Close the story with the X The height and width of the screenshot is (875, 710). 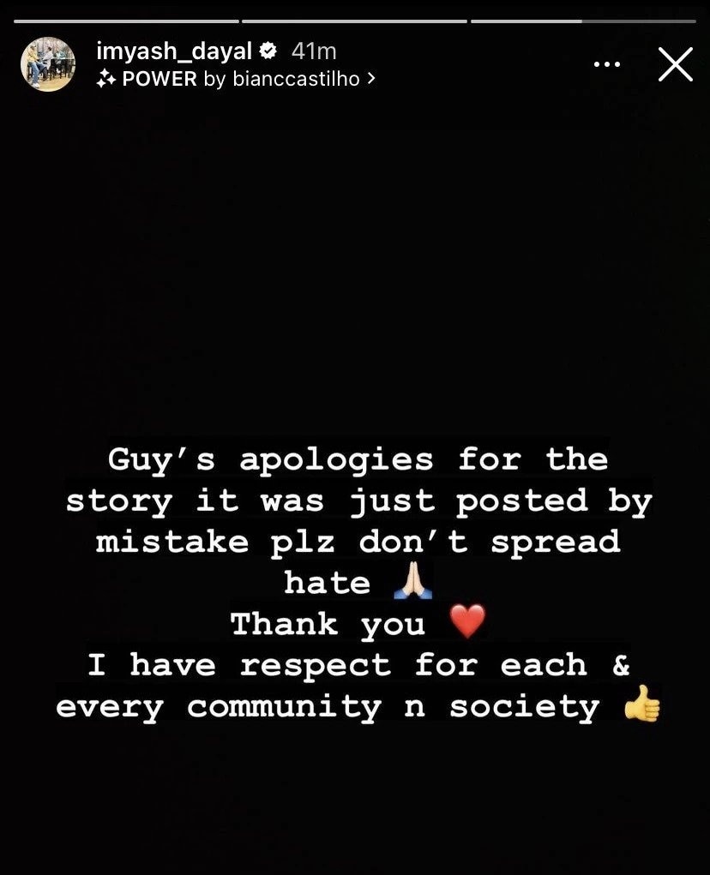[x=676, y=64]
